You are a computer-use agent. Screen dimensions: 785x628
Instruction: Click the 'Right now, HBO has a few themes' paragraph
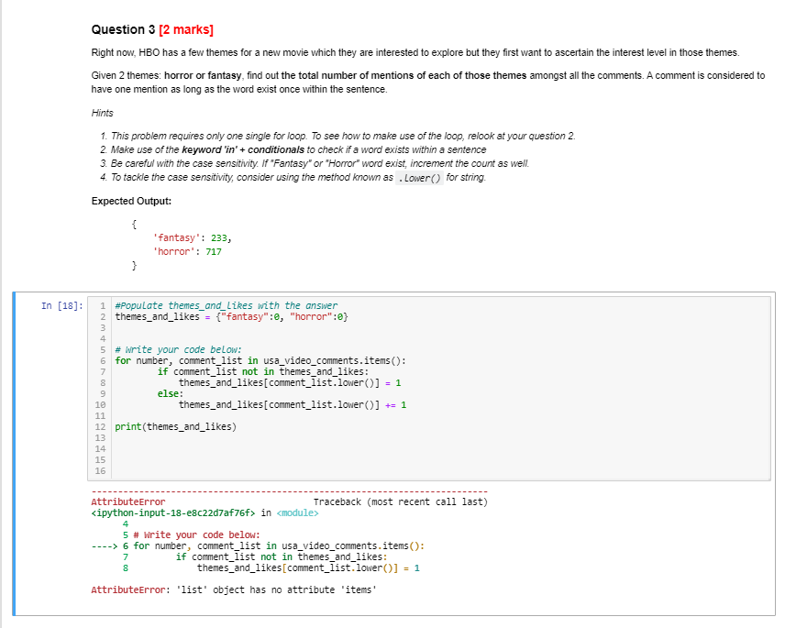pyautogui.click(x=415, y=52)
